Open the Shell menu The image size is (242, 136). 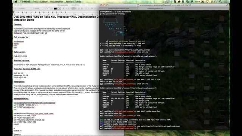(35, 2)
